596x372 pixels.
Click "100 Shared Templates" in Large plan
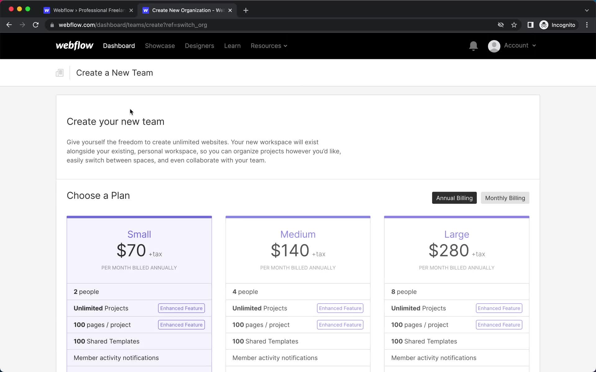click(424, 341)
